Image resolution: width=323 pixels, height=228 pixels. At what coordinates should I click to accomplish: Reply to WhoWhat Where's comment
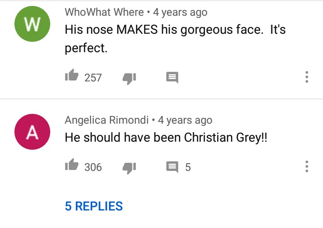point(172,77)
